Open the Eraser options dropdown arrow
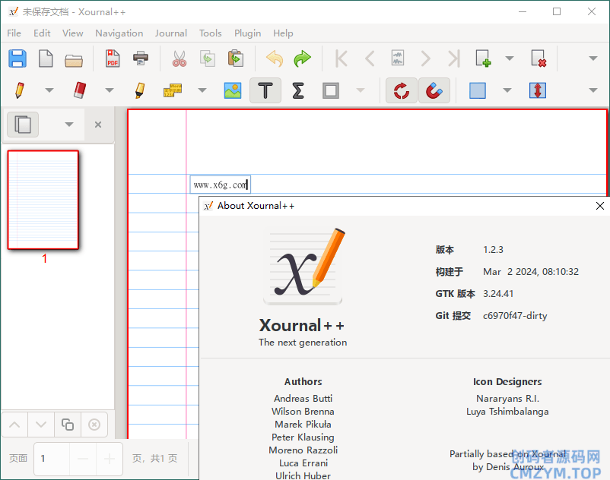Image resolution: width=610 pixels, height=480 pixels. coord(109,90)
